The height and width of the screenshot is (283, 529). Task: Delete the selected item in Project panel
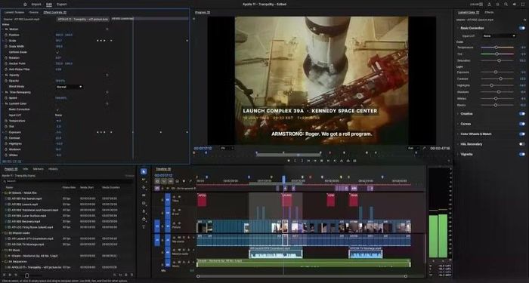point(132,275)
